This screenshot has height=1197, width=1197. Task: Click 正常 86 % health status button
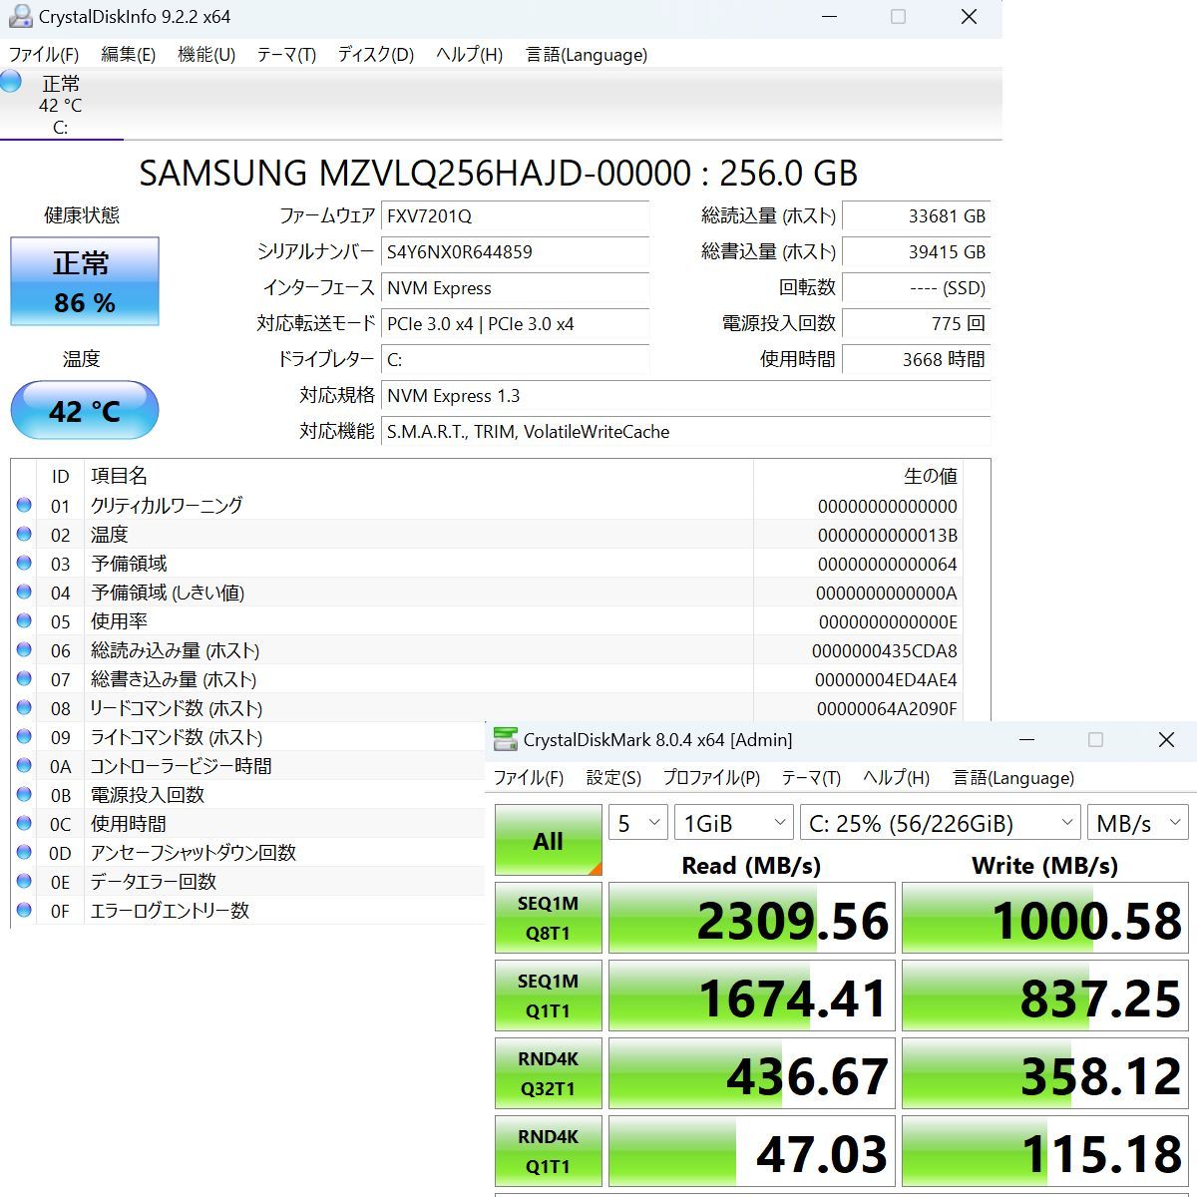coord(85,281)
